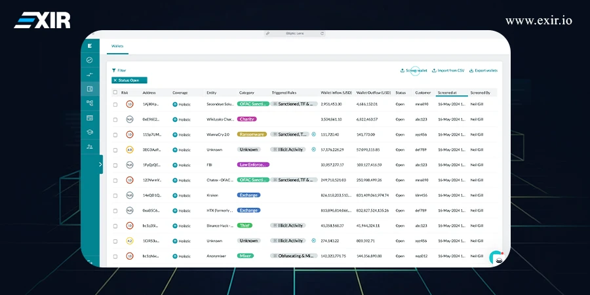Click risk score 10 badge for 1Aj KHp row
Viewport: 590px width, 295px height.
[x=129, y=104]
